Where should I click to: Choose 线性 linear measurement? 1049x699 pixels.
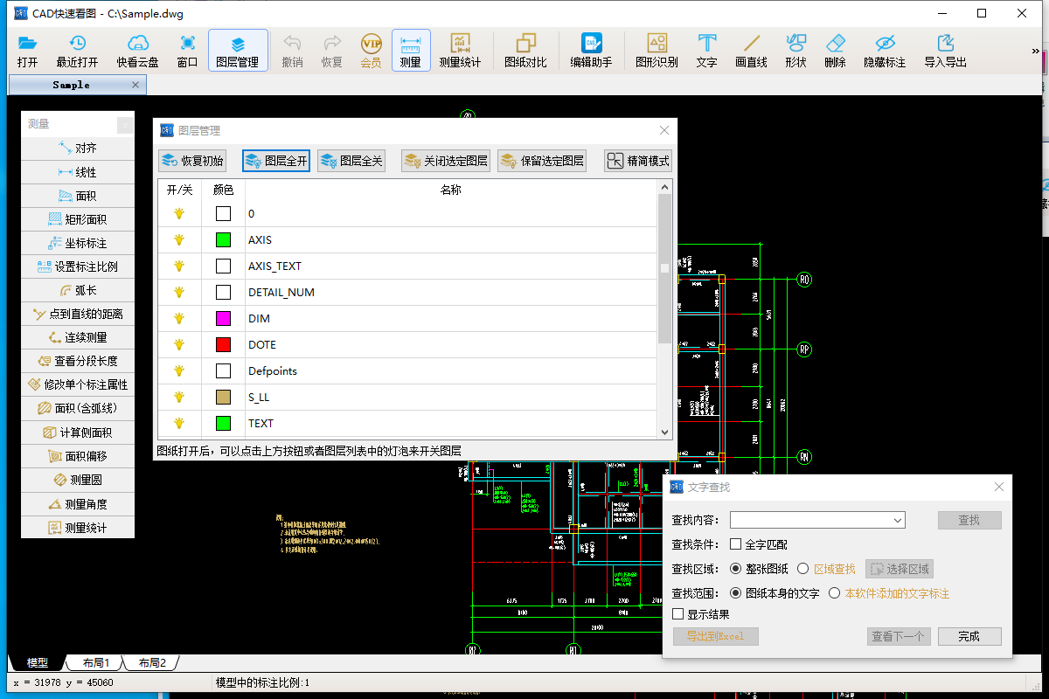[78, 172]
